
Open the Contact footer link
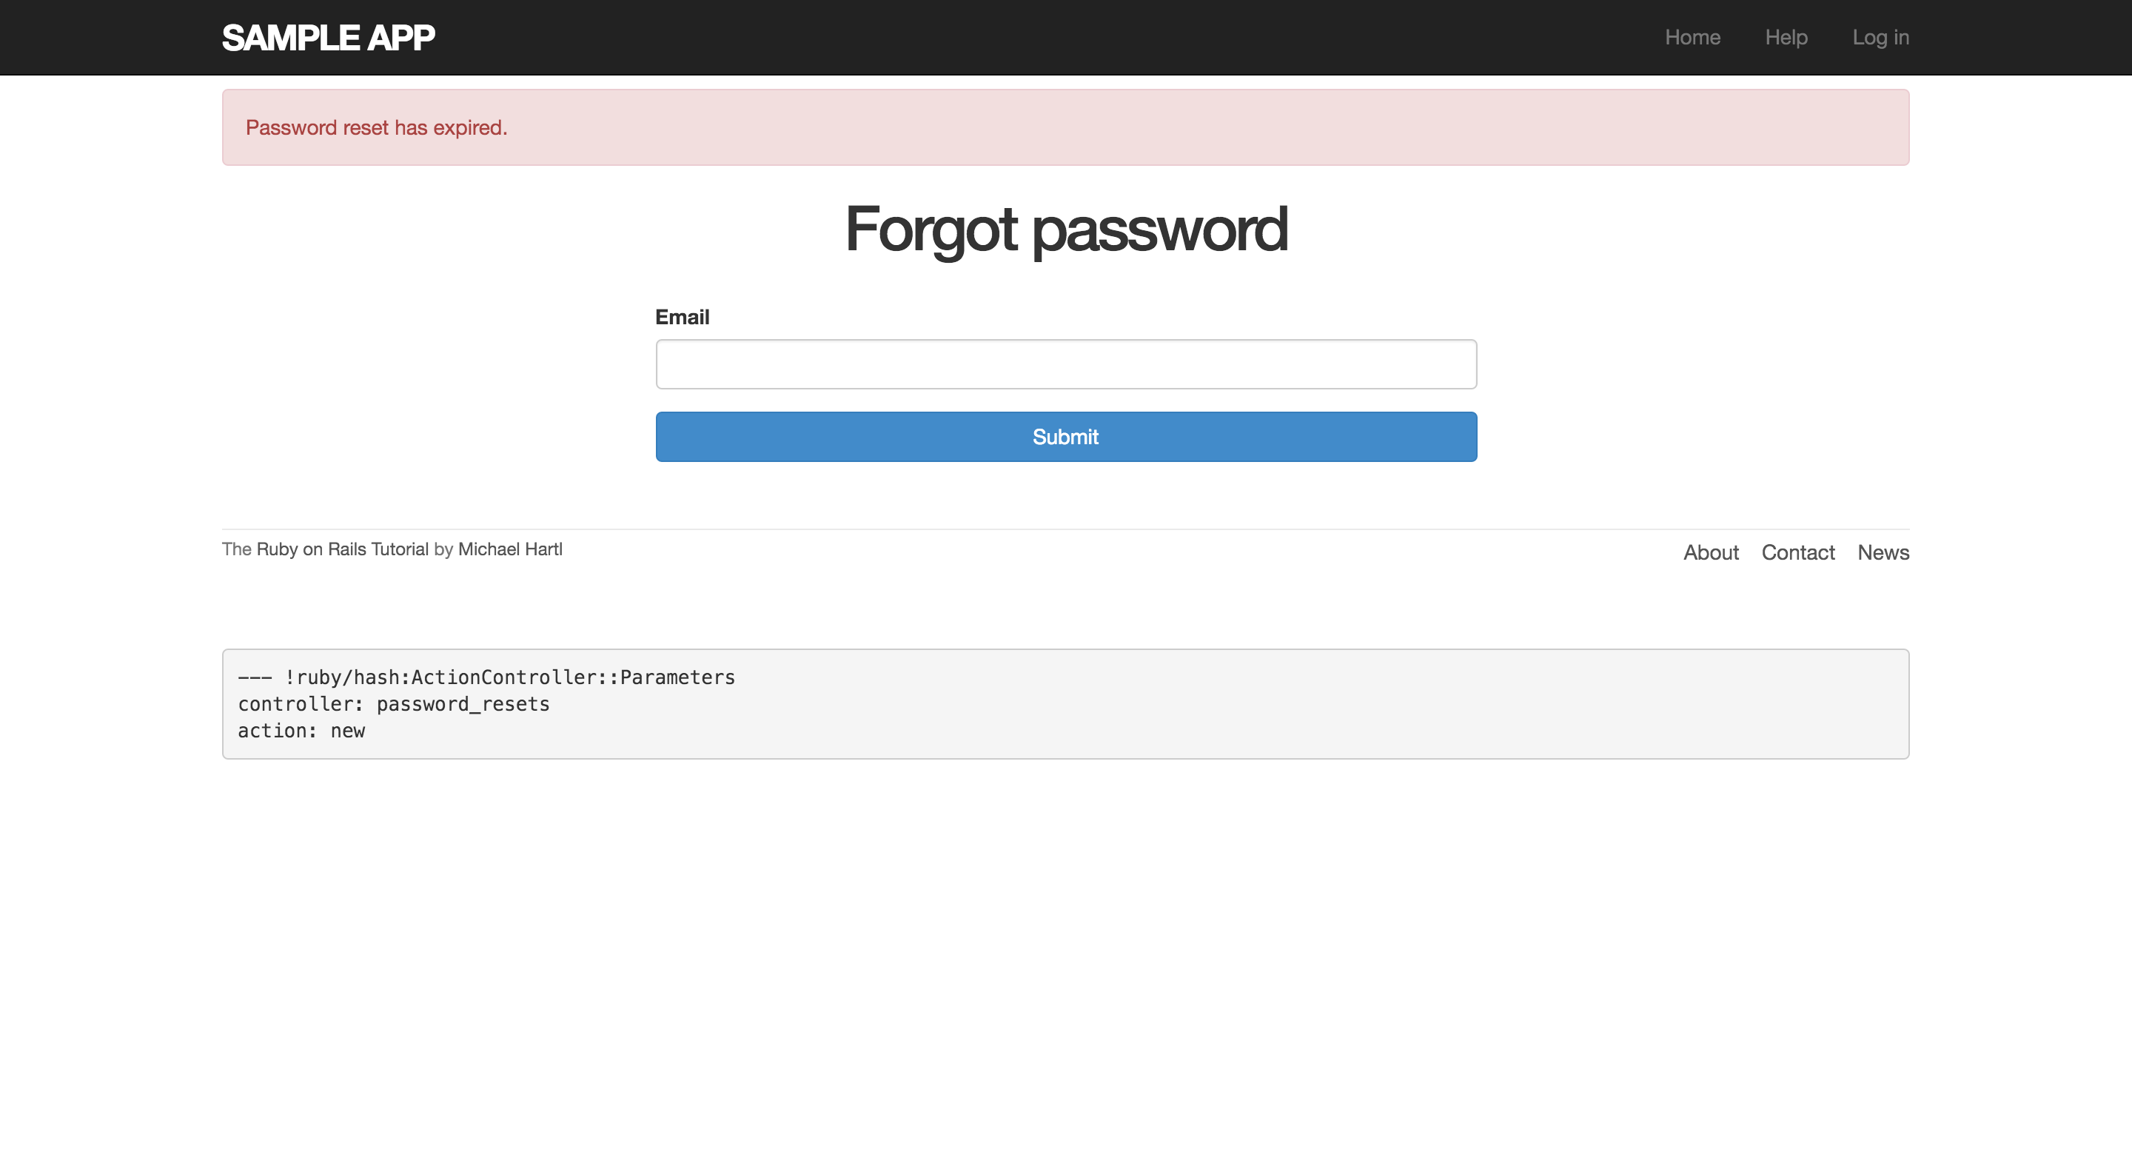point(1797,553)
